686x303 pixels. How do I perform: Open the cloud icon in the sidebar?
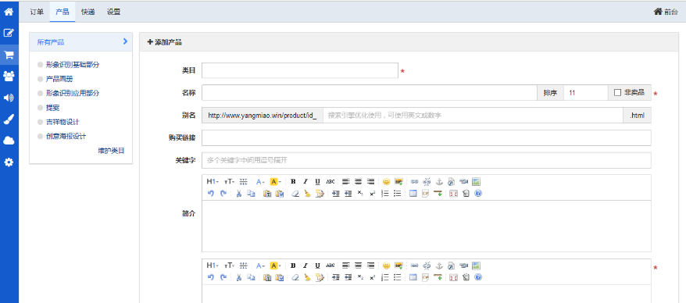[x=9, y=141]
